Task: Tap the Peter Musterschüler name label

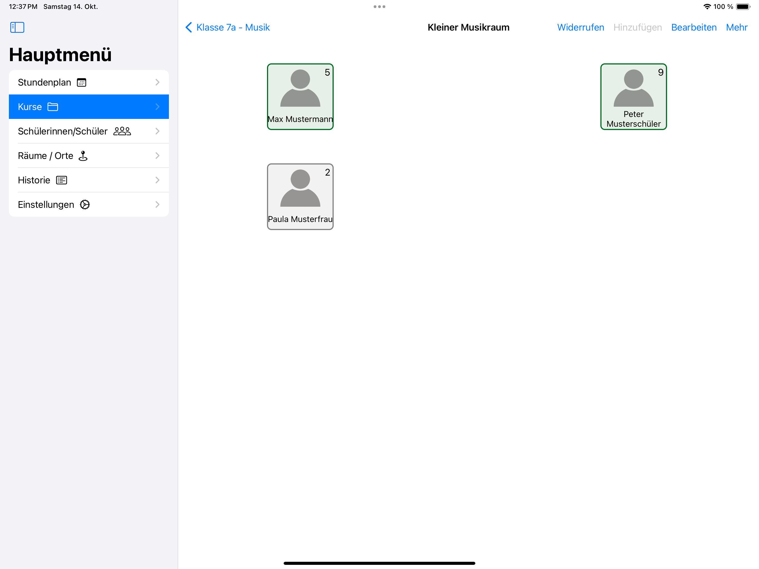Action: click(x=633, y=119)
